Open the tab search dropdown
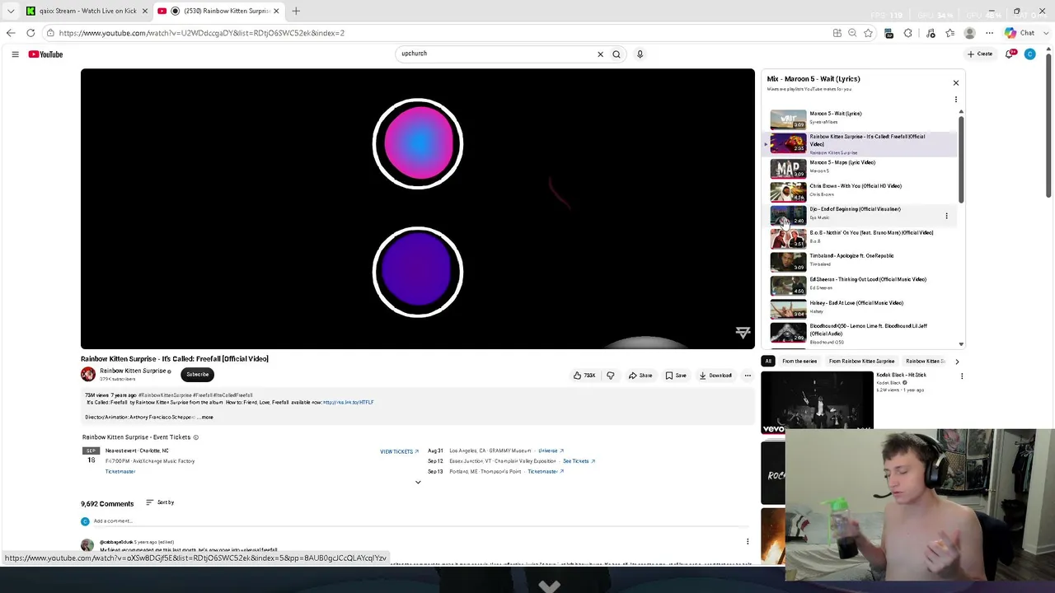This screenshot has width=1055, height=593. 11,12
